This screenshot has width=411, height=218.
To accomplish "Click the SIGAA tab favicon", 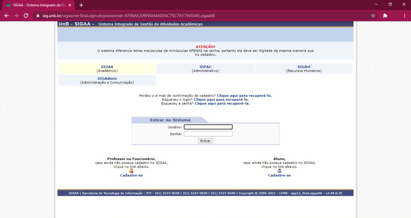I will tap(8, 5).
